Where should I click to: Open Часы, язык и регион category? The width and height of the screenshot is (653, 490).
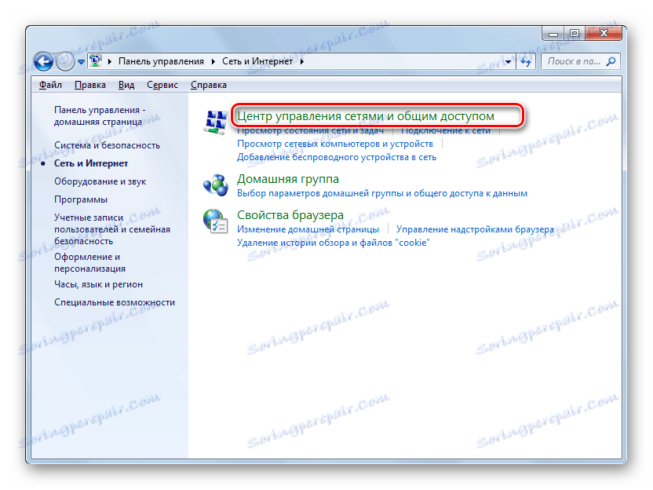[98, 284]
